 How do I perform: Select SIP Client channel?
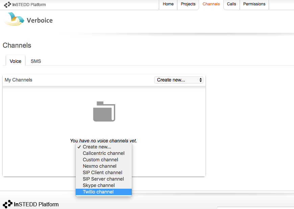(x=104, y=172)
